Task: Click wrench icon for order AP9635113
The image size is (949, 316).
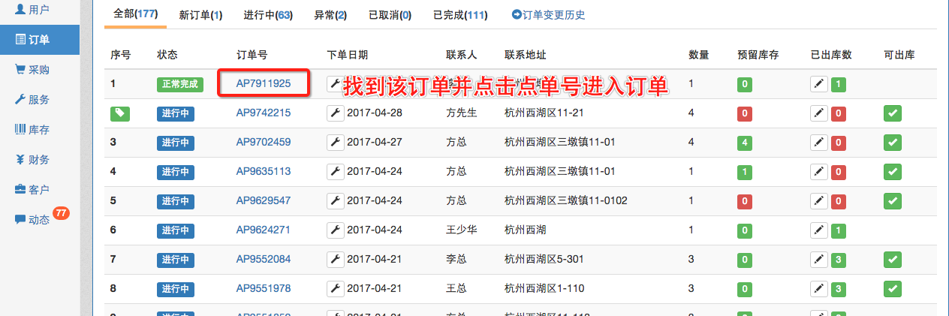Action: [336, 171]
